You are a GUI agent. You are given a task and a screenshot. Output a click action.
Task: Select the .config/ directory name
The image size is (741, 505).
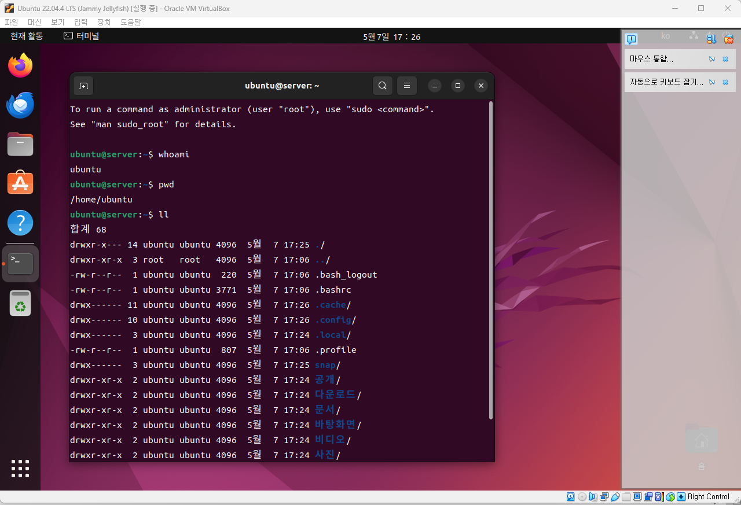click(x=336, y=320)
